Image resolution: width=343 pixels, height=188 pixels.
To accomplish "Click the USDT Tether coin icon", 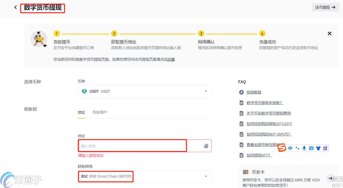I will (x=84, y=92).
